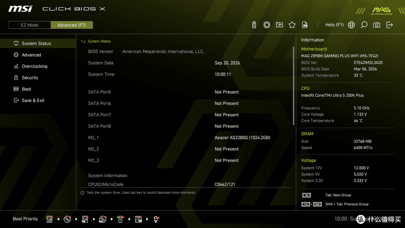Viewport: 405px width, 228px height.
Task: Switch to EZ Mode
Action: [30, 25]
